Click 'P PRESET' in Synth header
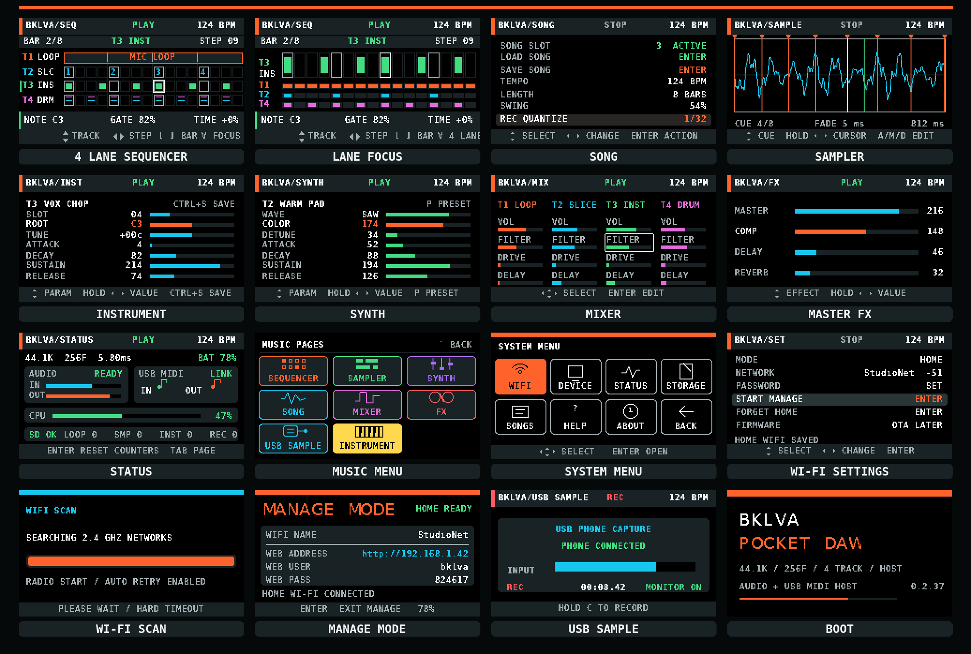 point(448,204)
